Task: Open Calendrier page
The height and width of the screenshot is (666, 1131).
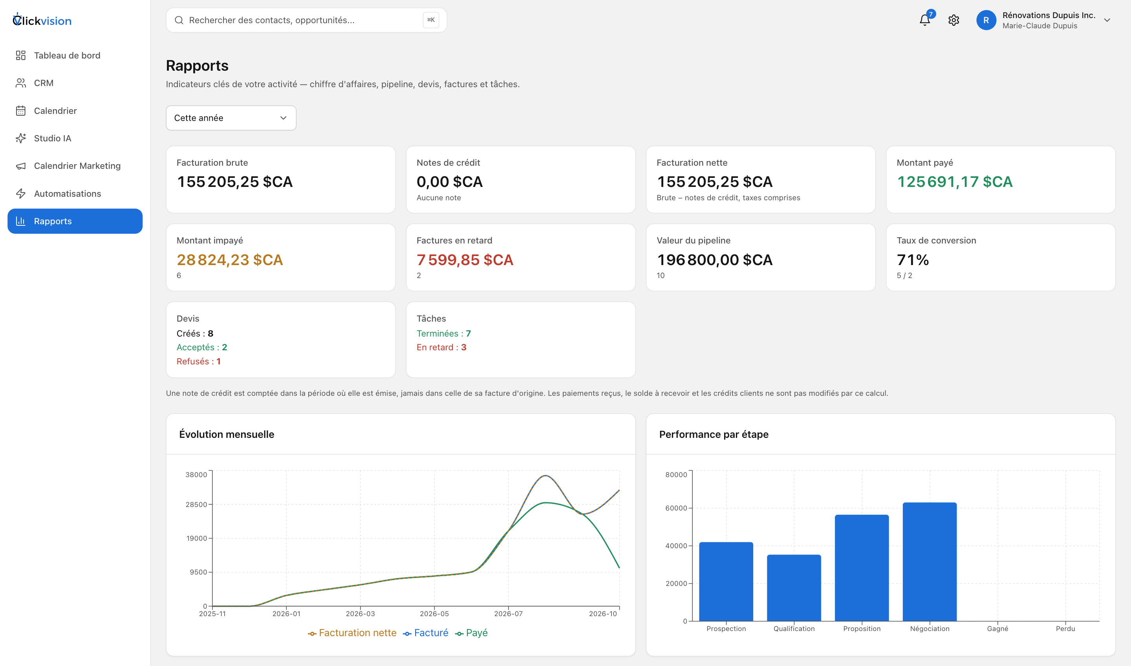Action: pos(75,111)
